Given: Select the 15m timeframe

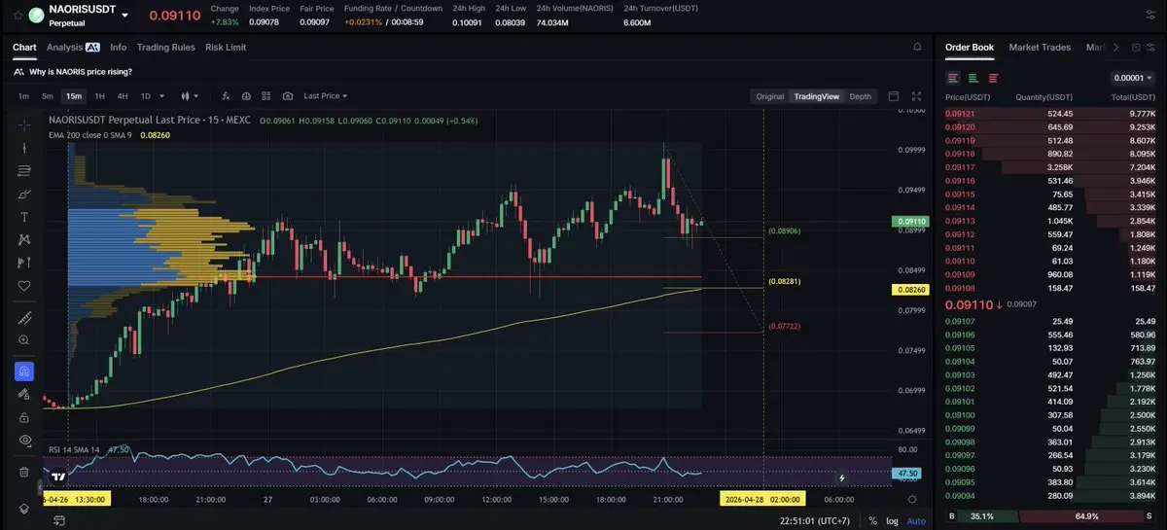Looking at the screenshot, I should (x=73, y=96).
